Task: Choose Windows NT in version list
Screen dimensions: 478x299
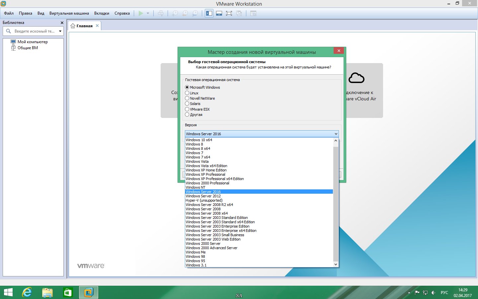Action: pos(259,187)
